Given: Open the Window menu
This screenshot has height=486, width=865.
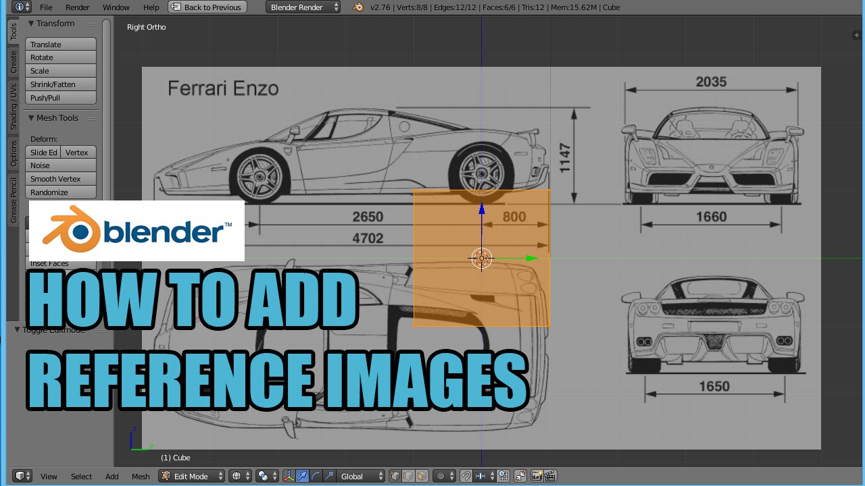Looking at the screenshot, I should (116, 7).
